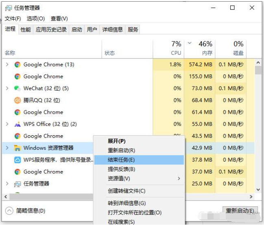
Task: Select the WPS Office process icon
Action: pyautogui.click(x=17, y=124)
